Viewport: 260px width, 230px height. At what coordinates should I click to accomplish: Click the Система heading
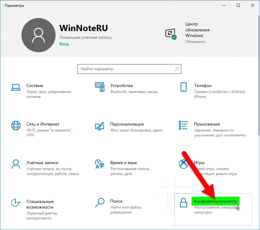(x=35, y=85)
